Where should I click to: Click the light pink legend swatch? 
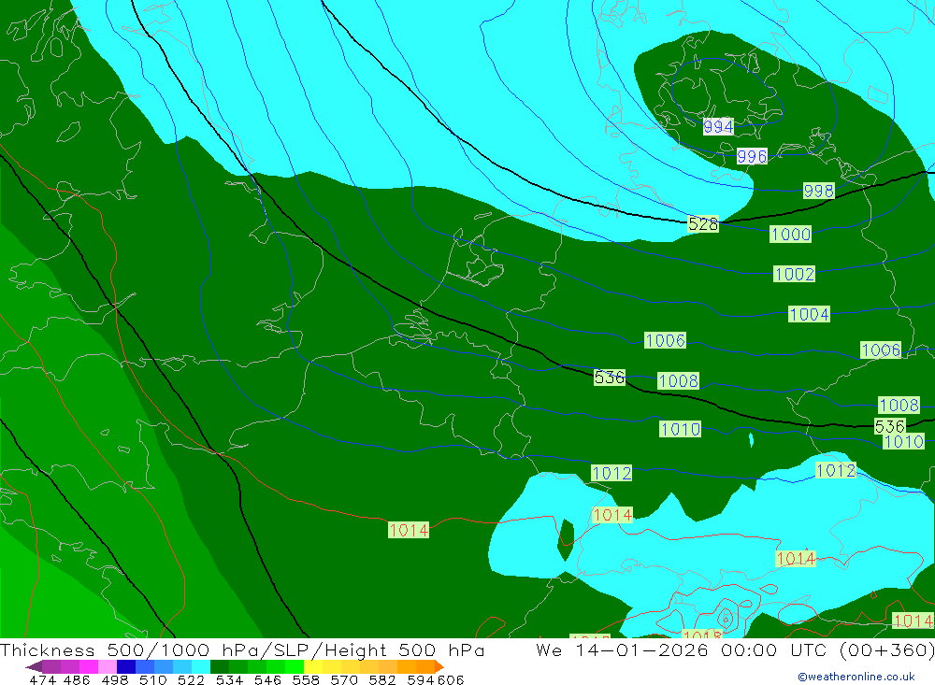coord(108,666)
